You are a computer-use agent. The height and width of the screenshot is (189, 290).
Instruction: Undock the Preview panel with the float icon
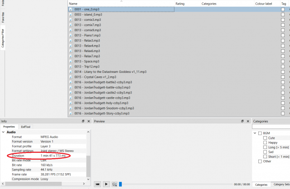pos(242,121)
